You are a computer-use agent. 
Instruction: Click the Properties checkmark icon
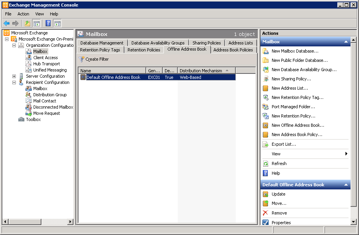point(265,222)
